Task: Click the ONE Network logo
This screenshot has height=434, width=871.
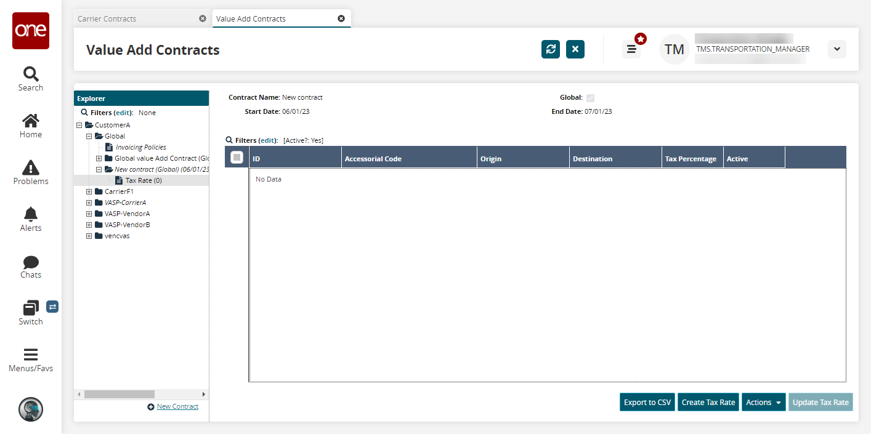Action: (x=31, y=31)
